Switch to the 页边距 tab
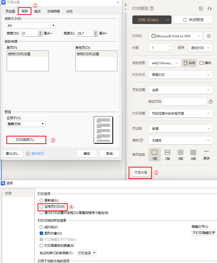This screenshot has height=263, width=217. [10, 11]
